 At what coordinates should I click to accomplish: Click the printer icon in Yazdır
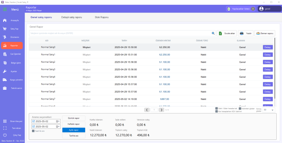pos(242,33)
